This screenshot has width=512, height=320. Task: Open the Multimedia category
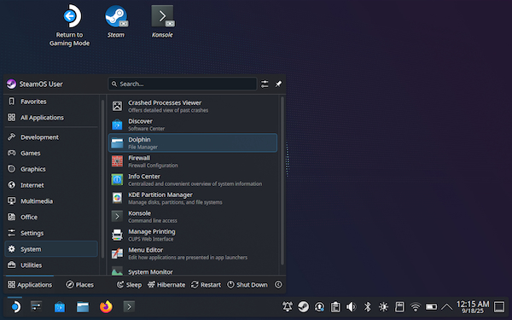click(x=51, y=201)
